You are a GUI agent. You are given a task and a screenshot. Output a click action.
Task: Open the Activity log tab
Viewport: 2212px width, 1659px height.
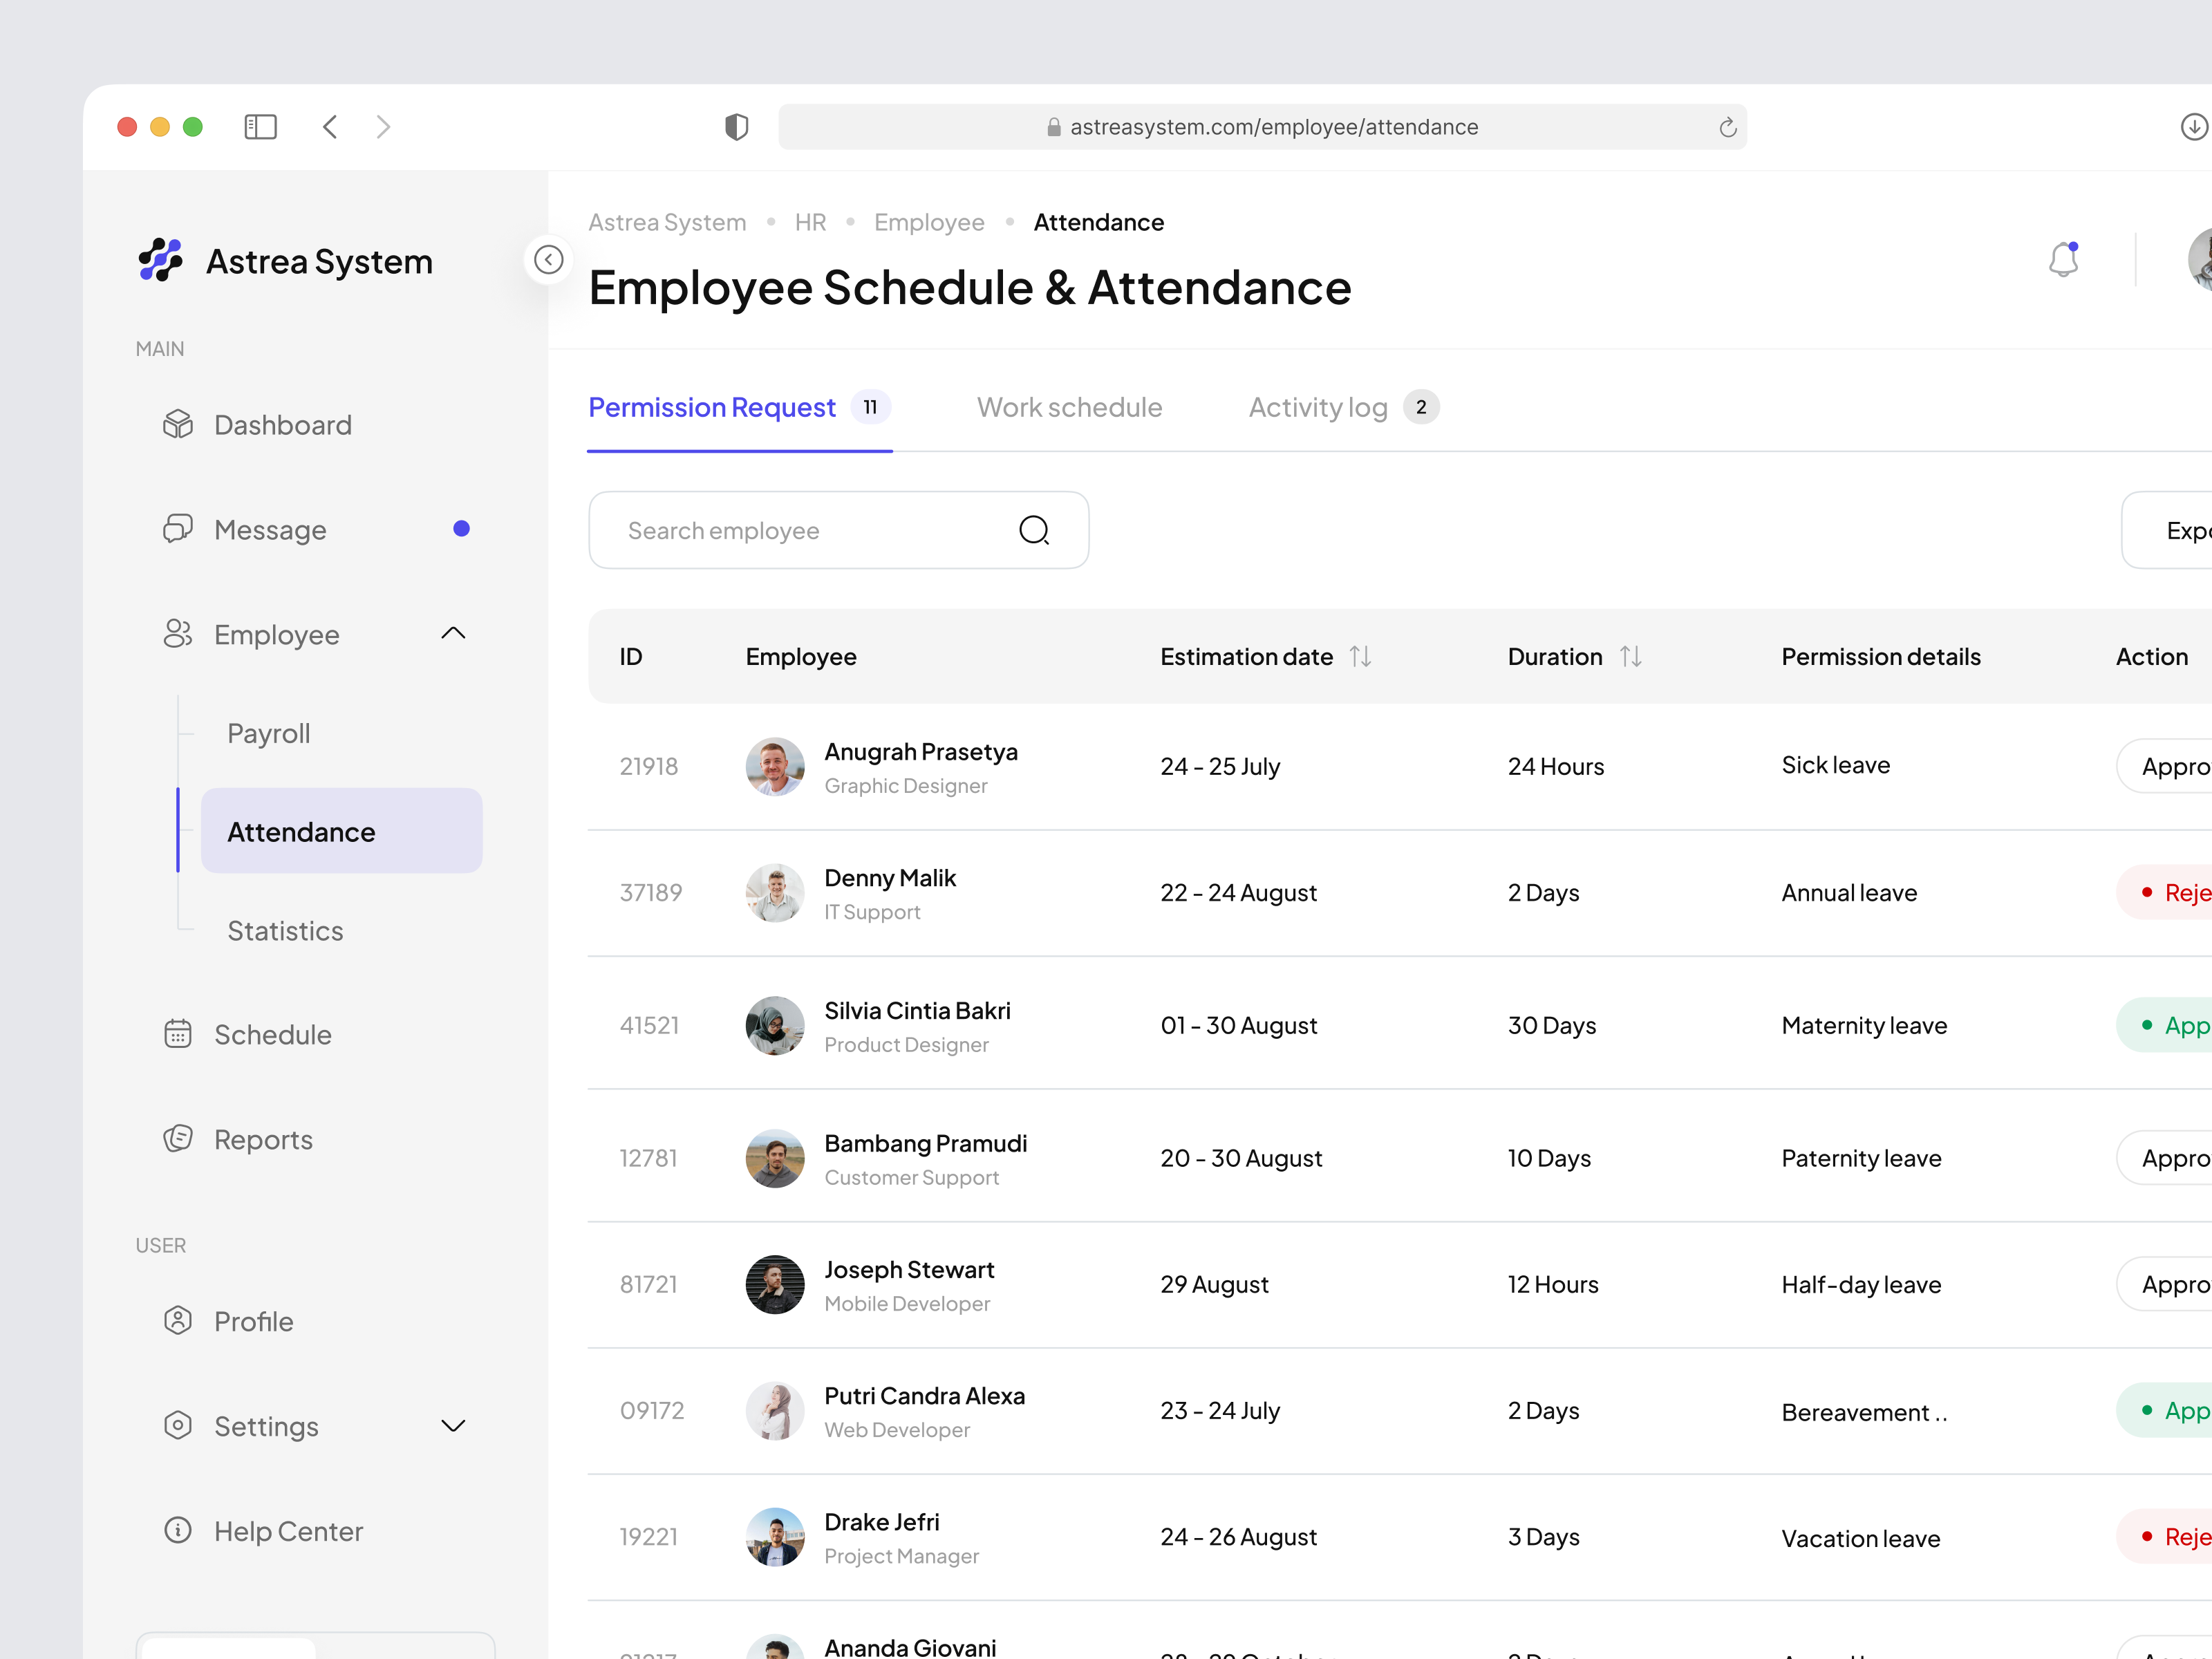click(x=1317, y=407)
